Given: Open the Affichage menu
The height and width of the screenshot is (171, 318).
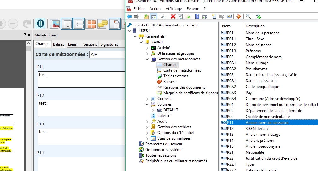Looking at the screenshot, I should coord(174,9).
